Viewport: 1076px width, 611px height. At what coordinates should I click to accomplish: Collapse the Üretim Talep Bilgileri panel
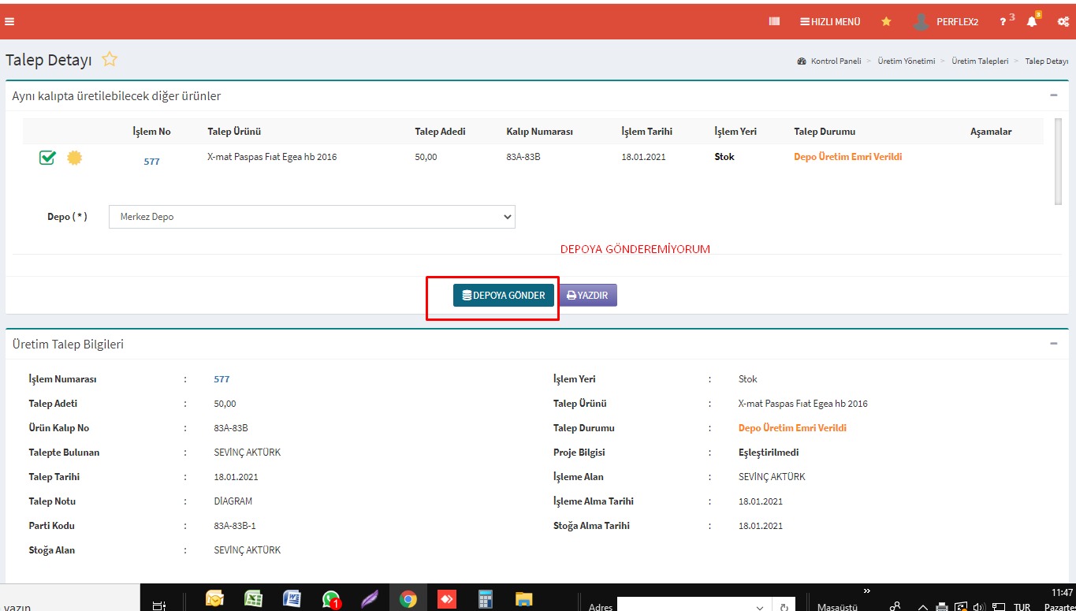point(1054,344)
